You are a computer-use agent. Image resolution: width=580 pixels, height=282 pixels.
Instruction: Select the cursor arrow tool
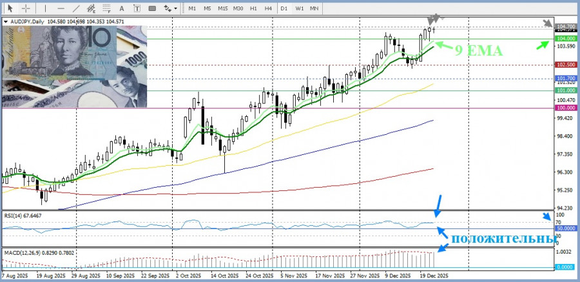coord(10,8)
